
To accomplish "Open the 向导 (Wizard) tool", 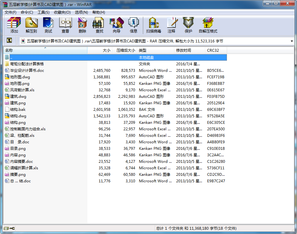I will (x=117, y=25).
